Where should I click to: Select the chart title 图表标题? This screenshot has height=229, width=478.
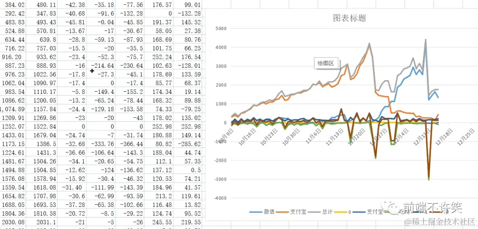(x=349, y=18)
